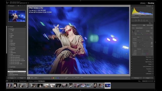Toggle the Tone Curve panel switch

click(132, 57)
